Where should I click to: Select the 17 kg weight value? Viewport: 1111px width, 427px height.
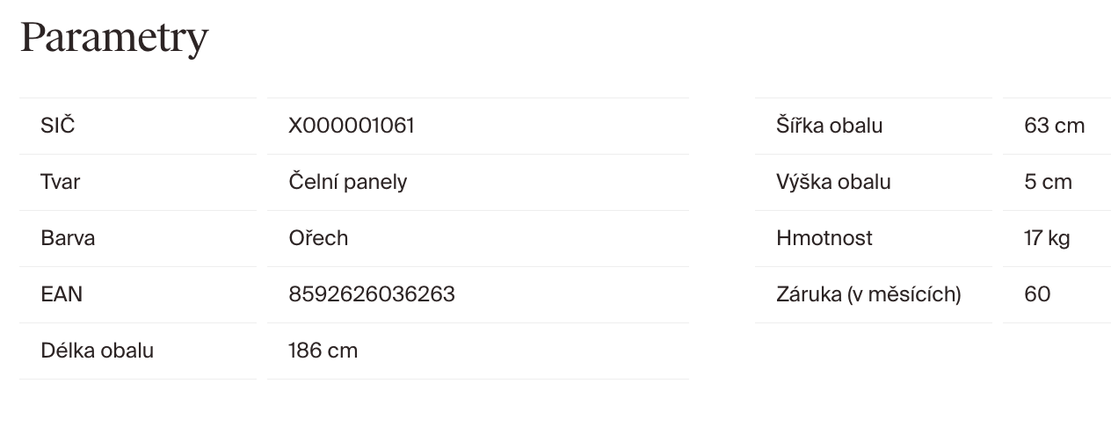[1047, 238]
